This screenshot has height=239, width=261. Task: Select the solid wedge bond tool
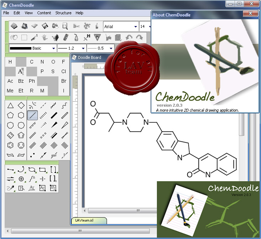[54, 125]
